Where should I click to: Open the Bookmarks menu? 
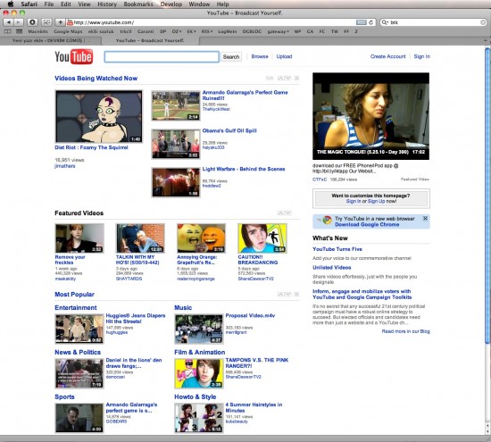[138, 4]
